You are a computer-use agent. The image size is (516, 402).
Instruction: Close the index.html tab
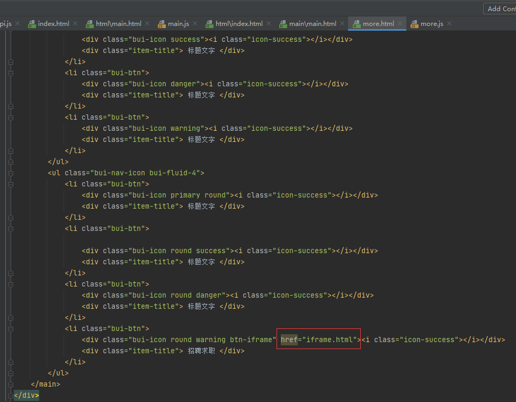tap(75, 24)
